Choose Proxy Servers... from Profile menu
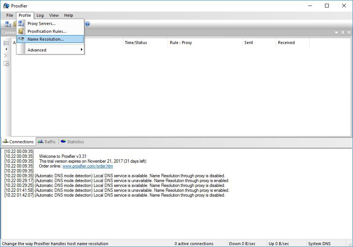Image resolution: width=353 pixels, height=247 pixels. point(50,24)
